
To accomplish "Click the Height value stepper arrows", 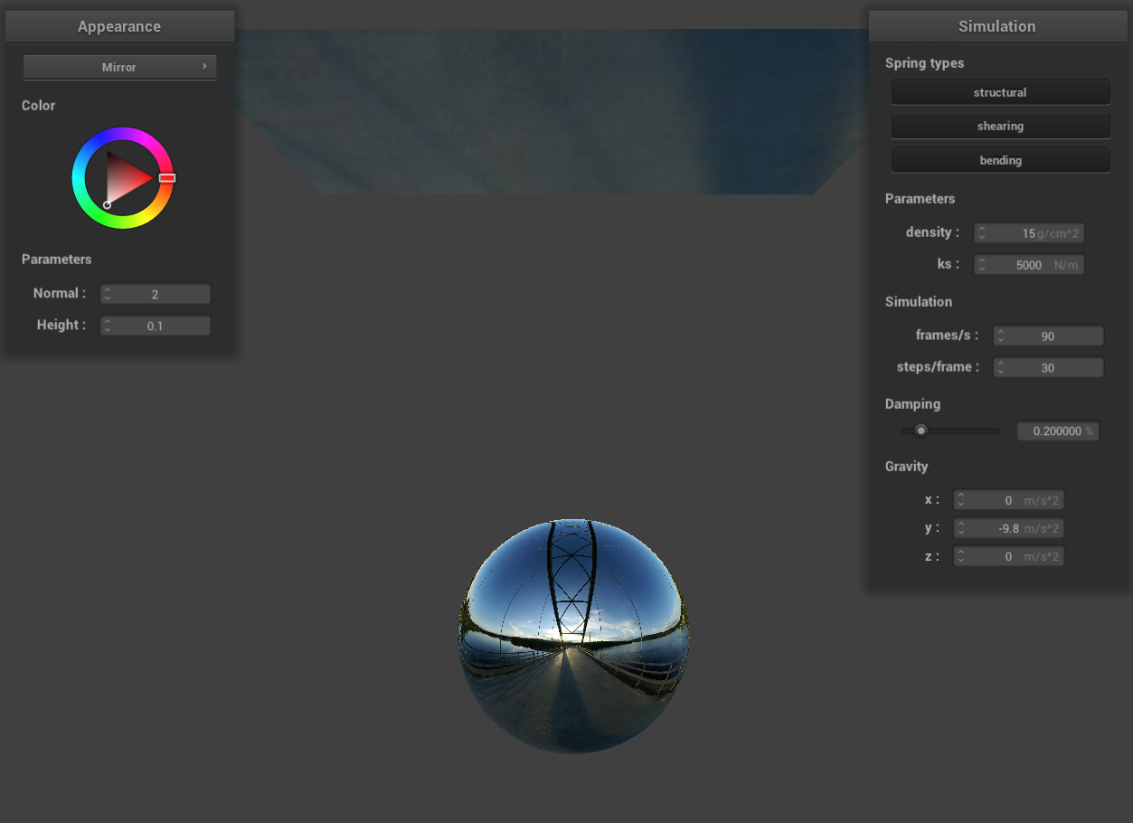I will tap(108, 326).
